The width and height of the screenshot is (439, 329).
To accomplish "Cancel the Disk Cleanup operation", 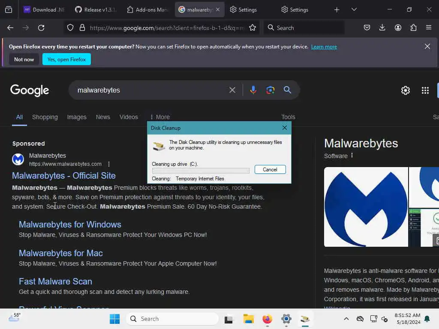I will tap(270, 170).
